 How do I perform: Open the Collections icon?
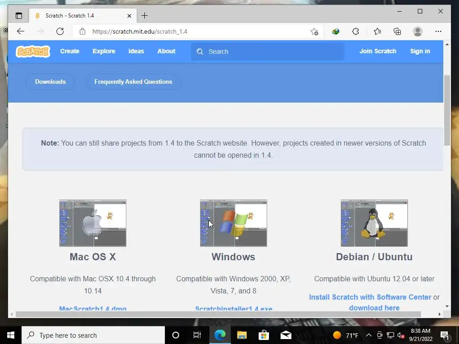tap(397, 31)
